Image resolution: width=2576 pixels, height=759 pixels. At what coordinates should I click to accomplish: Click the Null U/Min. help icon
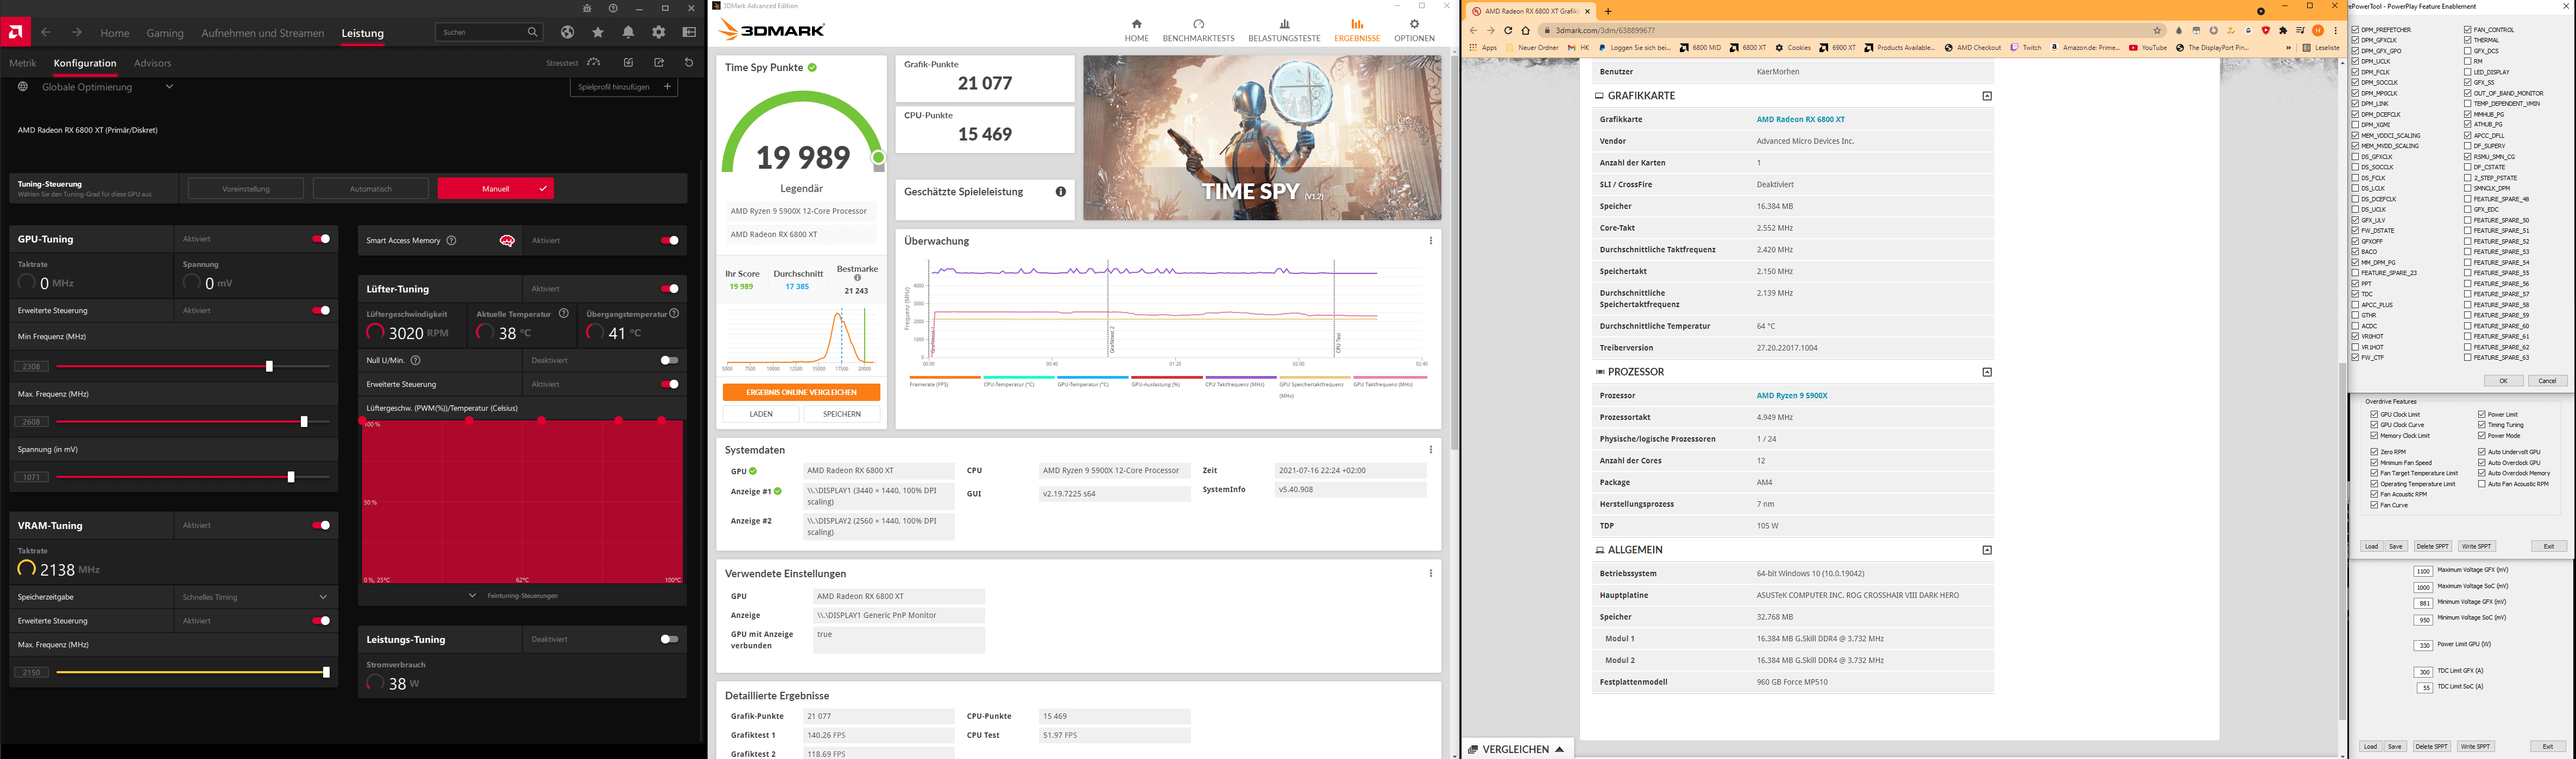coord(415,361)
